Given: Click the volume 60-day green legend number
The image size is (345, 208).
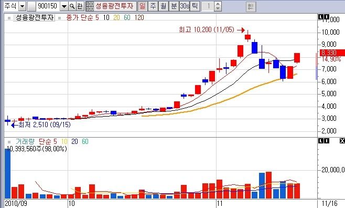Looking at the screenshot, I should point(85,141).
